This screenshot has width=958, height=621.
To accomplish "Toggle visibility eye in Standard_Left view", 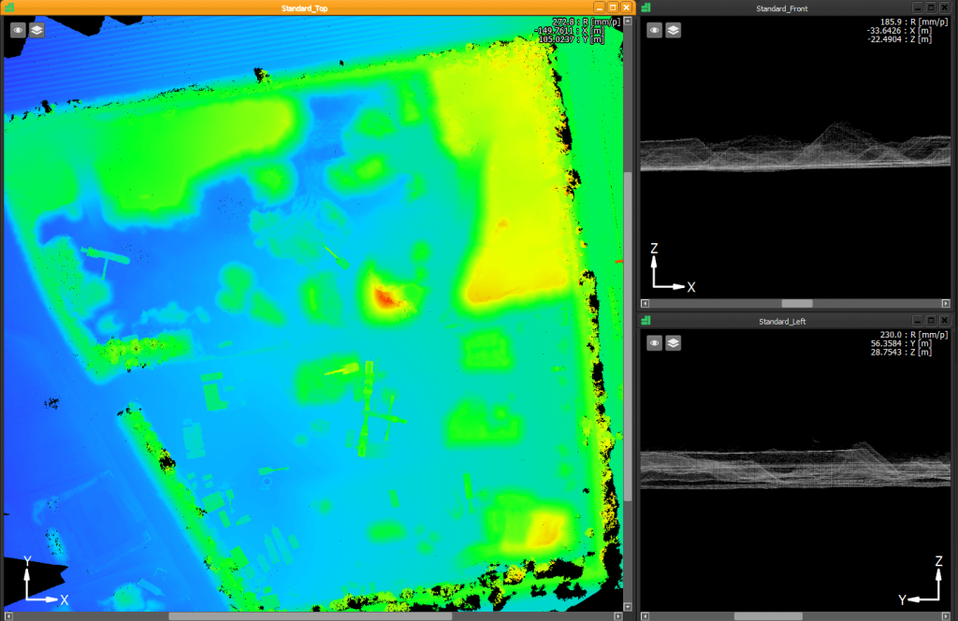I will click(655, 343).
